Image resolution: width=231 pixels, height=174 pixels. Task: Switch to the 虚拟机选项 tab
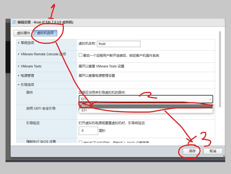46,32
